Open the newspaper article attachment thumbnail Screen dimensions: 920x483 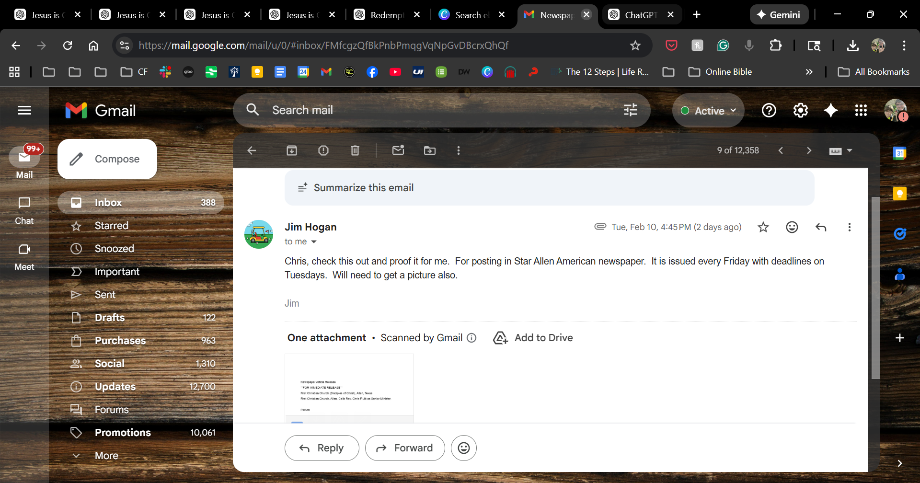(x=349, y=388)
